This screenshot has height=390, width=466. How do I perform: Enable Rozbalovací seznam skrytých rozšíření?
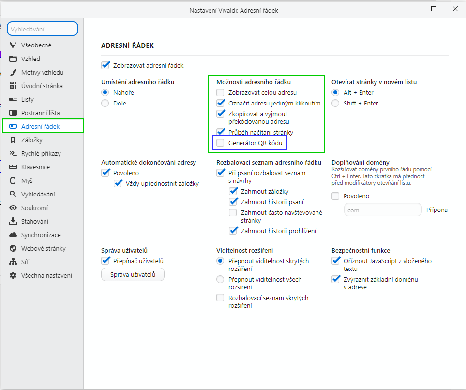[220, 298]
